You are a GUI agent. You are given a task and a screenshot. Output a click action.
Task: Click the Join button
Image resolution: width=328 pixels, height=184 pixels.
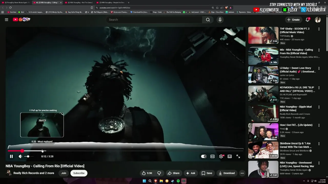(64, 173)
